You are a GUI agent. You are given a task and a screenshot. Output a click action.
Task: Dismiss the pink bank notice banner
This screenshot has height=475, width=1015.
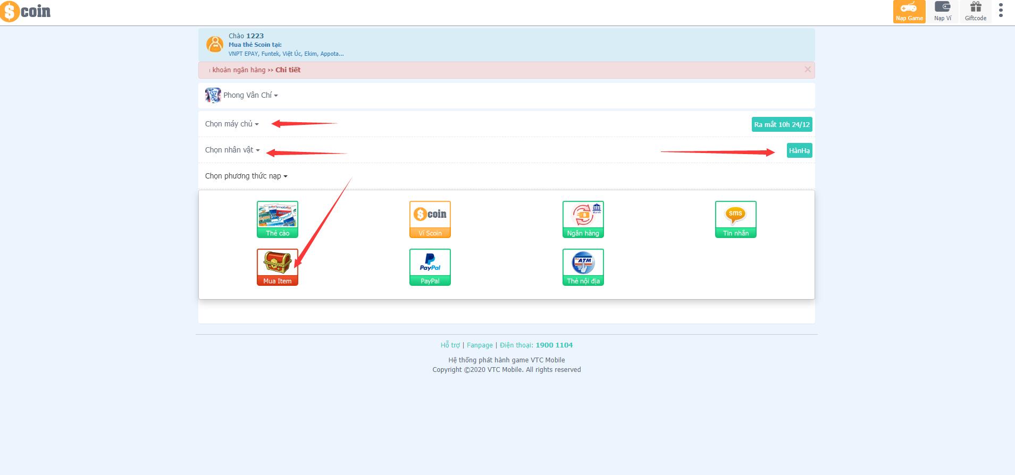click(x=807, y=70)
